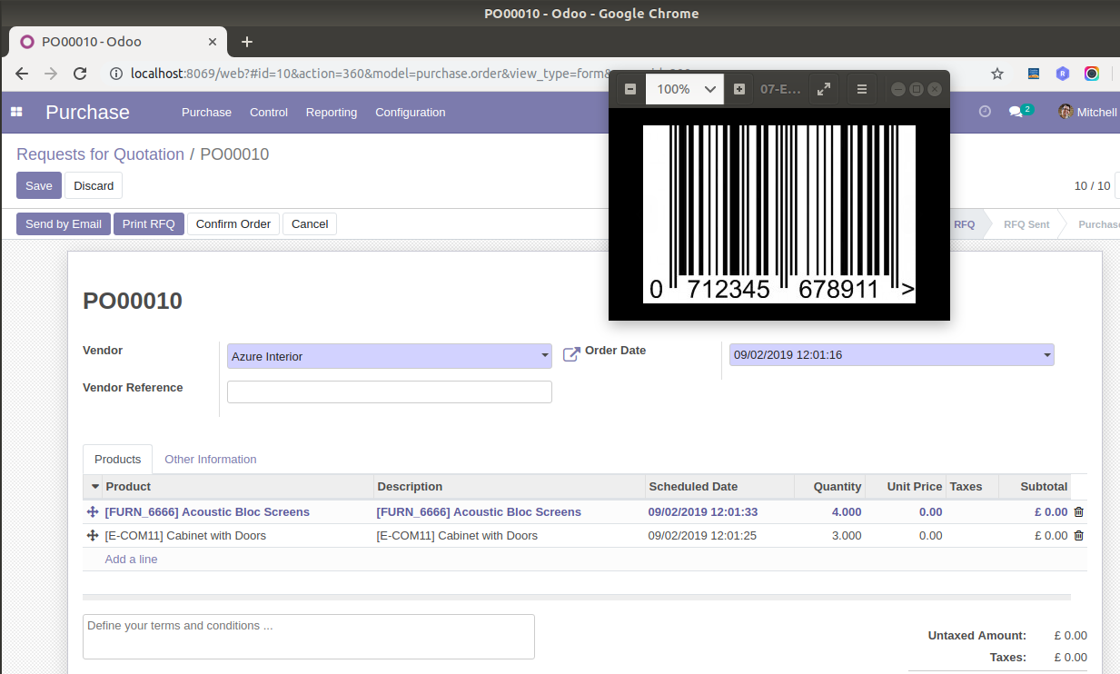Go to Requests for Quotation breadcrumb
Viewport: 1120px width, 674px height.
[100, 154]
